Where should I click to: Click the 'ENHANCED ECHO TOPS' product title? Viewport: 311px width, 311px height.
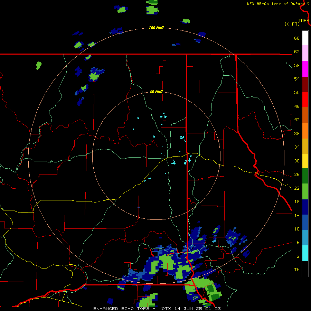121,309
